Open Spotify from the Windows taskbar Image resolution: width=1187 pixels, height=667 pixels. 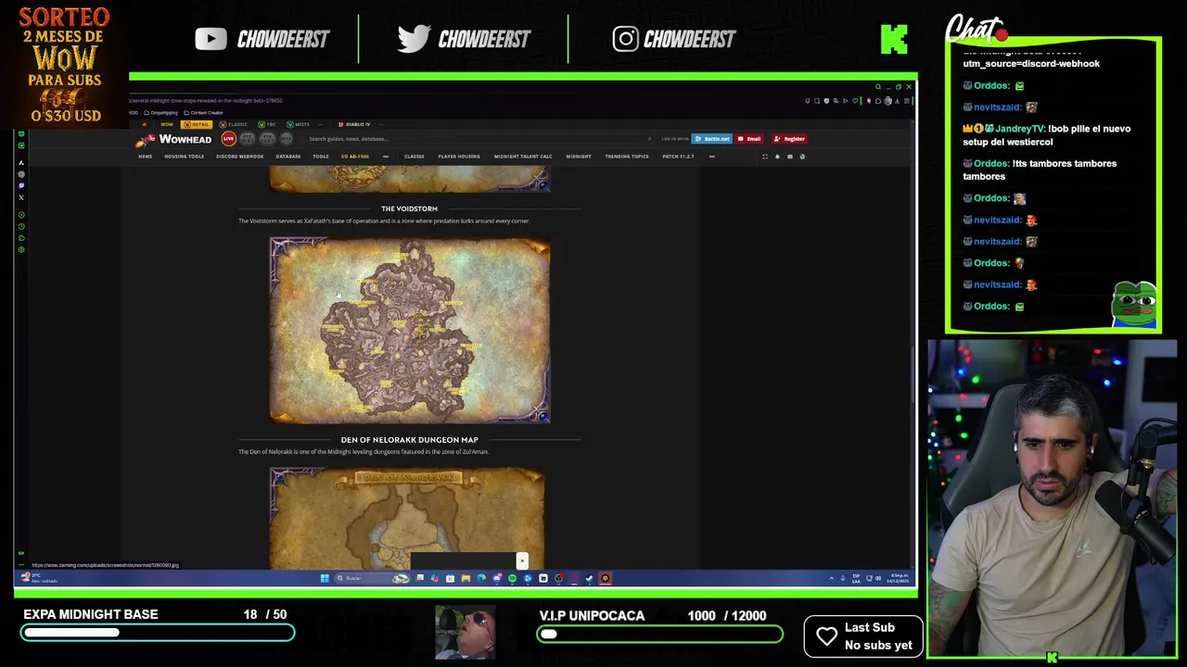click(512, 578)
